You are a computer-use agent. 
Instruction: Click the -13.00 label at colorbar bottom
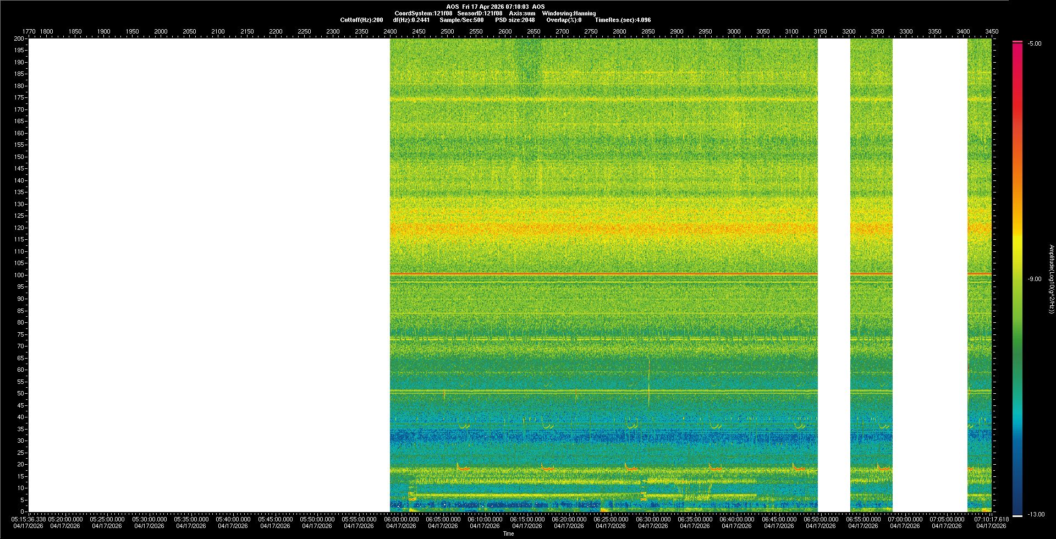click(x=1036, y=514)
